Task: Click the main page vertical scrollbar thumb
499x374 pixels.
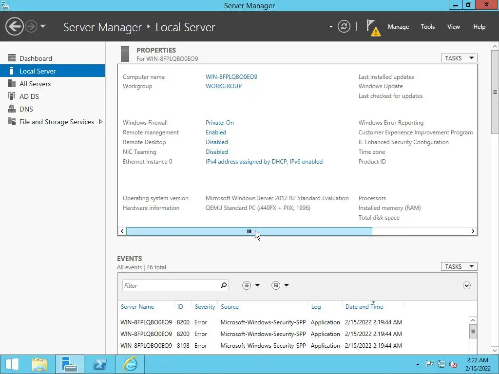Action: 495,92
